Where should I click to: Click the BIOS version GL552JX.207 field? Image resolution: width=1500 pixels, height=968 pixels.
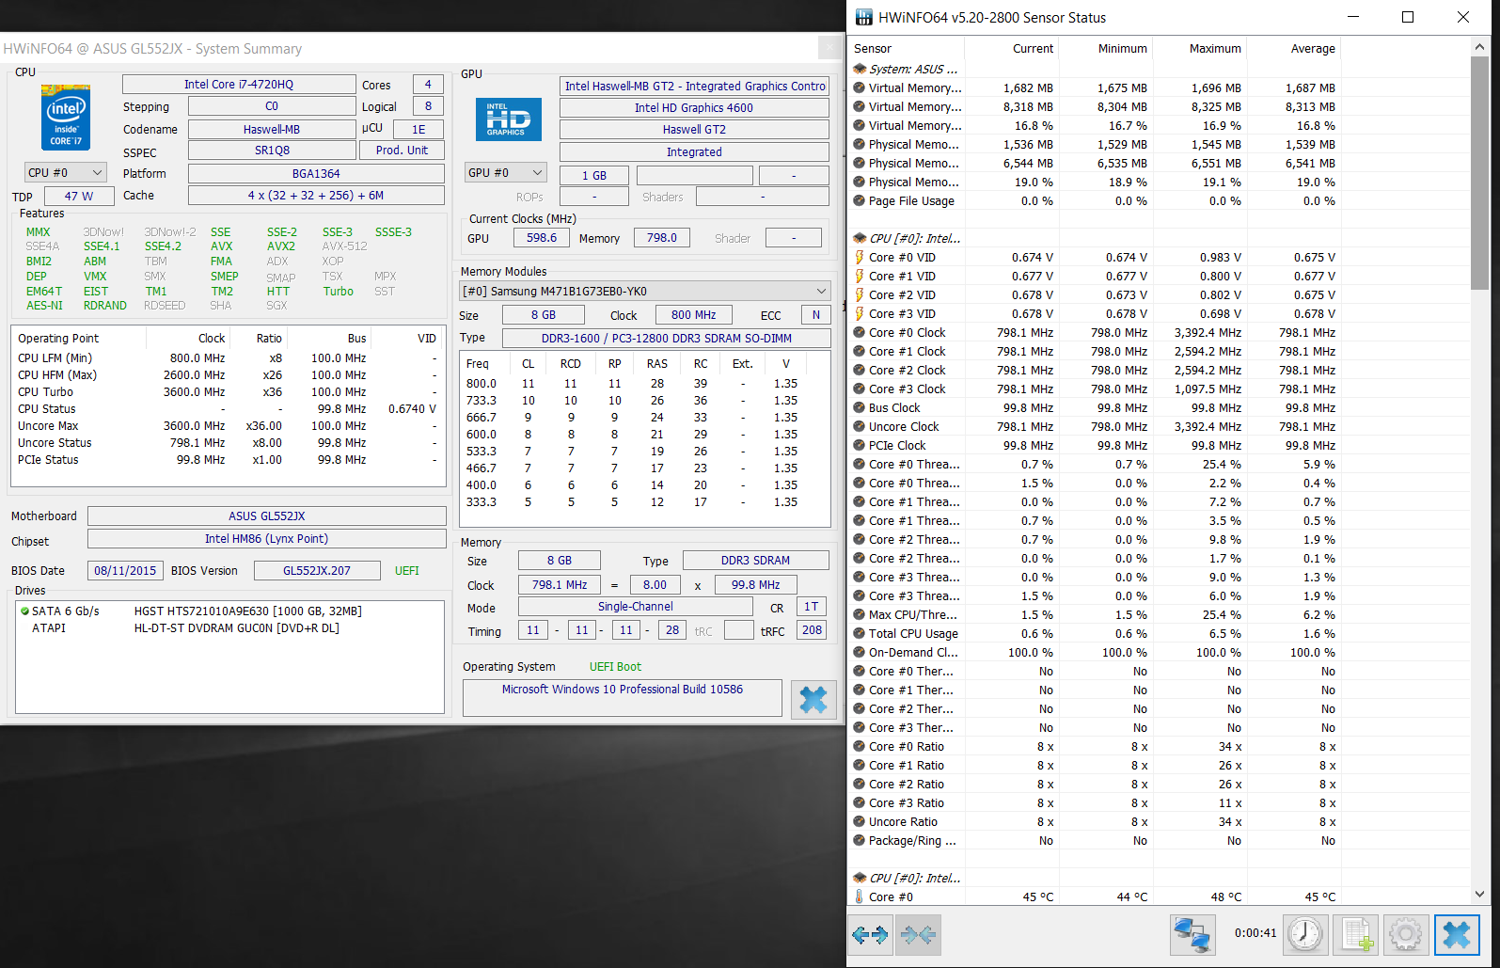pos(317,570)
